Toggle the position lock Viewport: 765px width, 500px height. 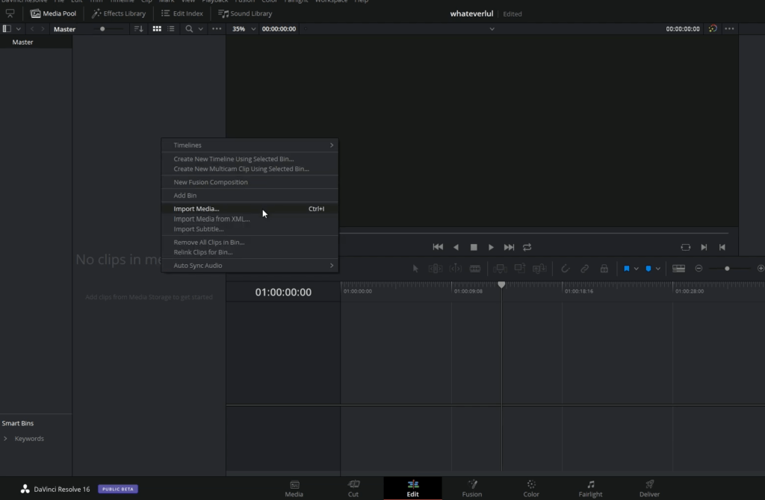(604, 269)
